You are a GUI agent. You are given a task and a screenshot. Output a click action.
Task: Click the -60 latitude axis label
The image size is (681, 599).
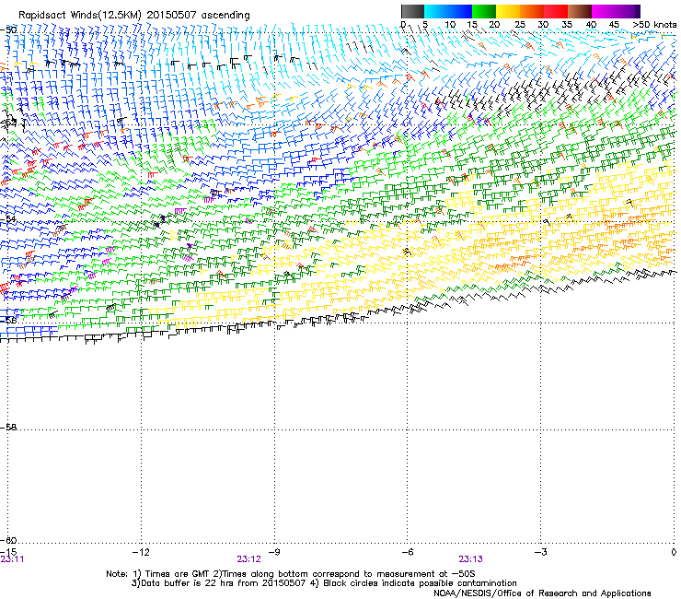point(8,540)
